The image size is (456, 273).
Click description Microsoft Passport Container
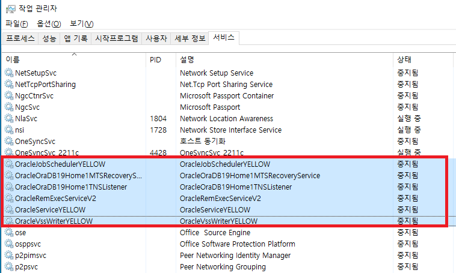[x=227, y=96]
